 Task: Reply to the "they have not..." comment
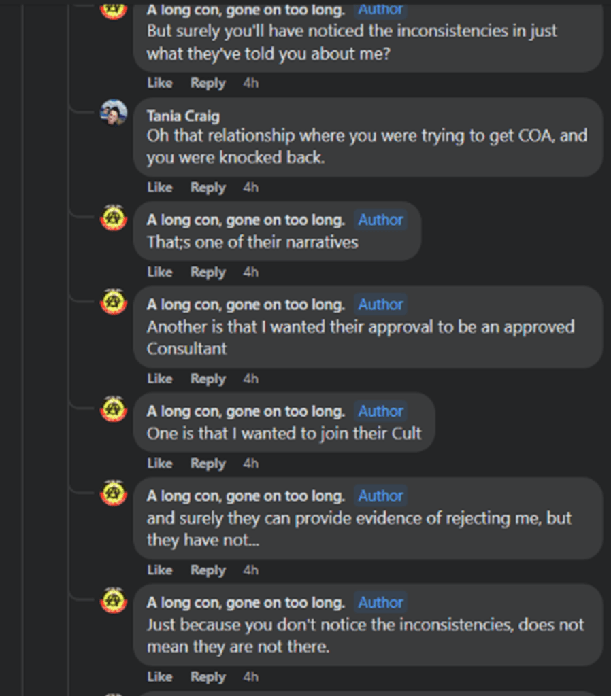pyautogui.click(x=208, y=570)
